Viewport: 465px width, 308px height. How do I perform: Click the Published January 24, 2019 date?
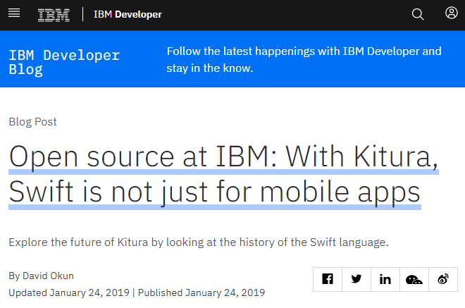[201, 292]
